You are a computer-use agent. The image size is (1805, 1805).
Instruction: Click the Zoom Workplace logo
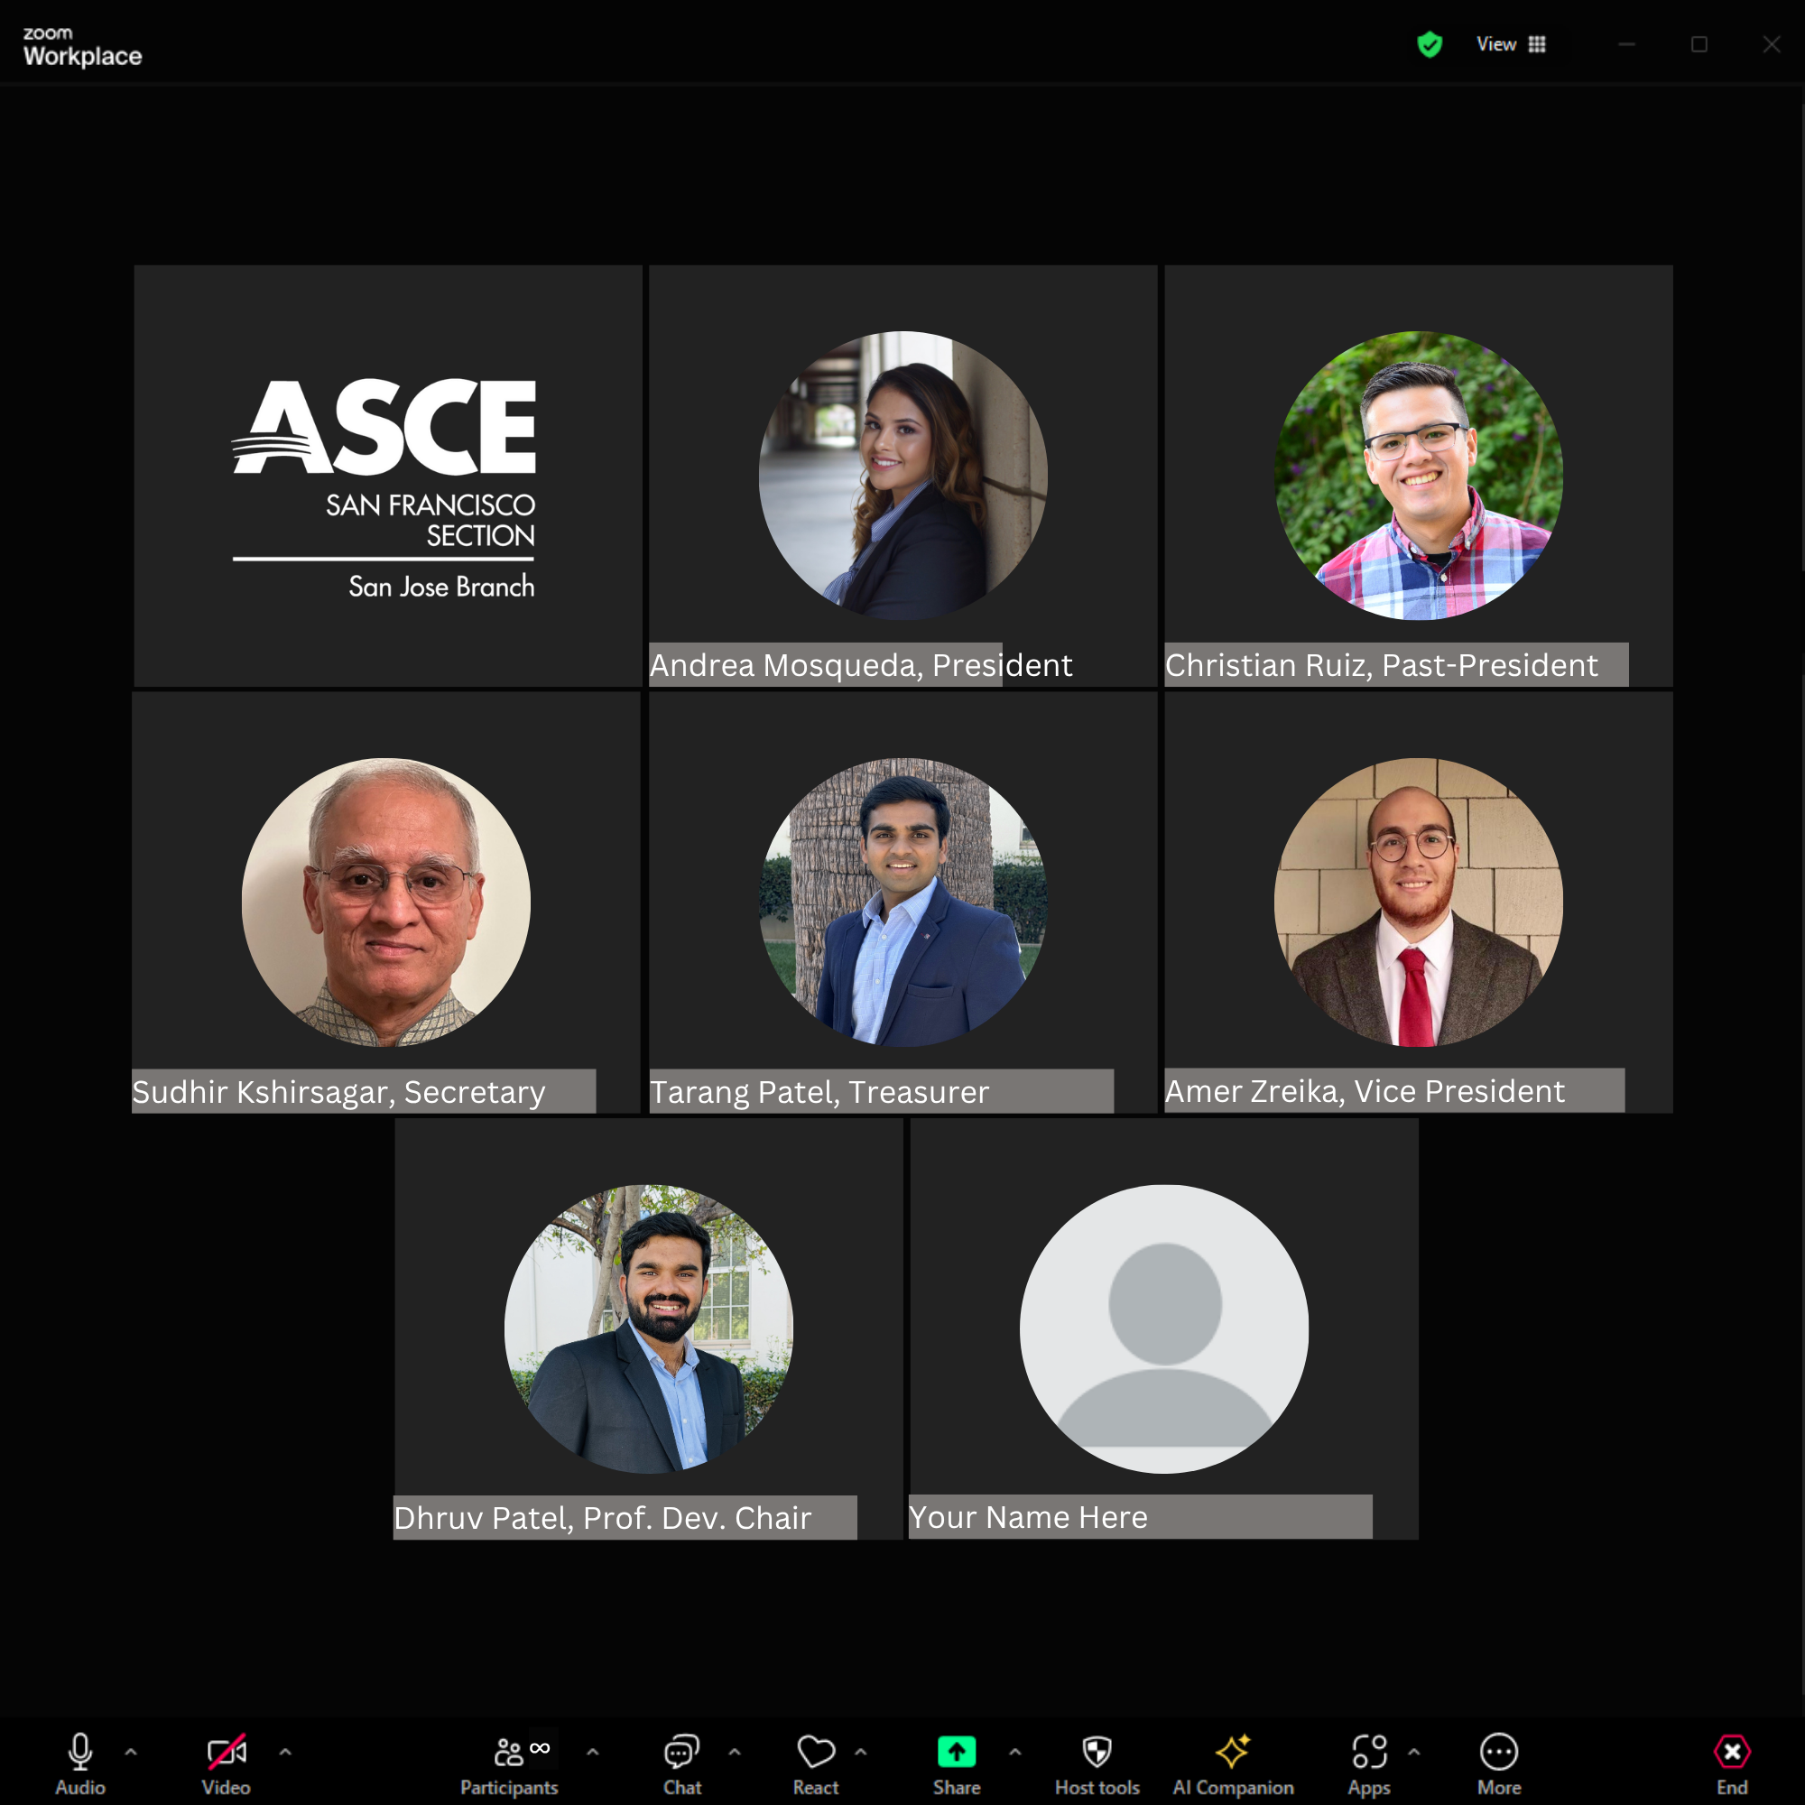82,47
